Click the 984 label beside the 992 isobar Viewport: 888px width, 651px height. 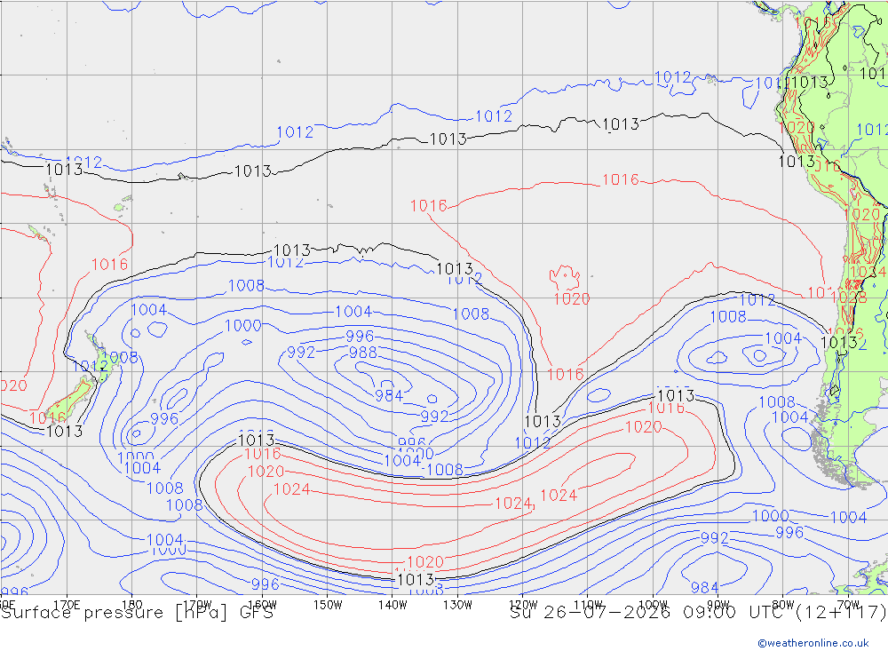click(390, 395)
